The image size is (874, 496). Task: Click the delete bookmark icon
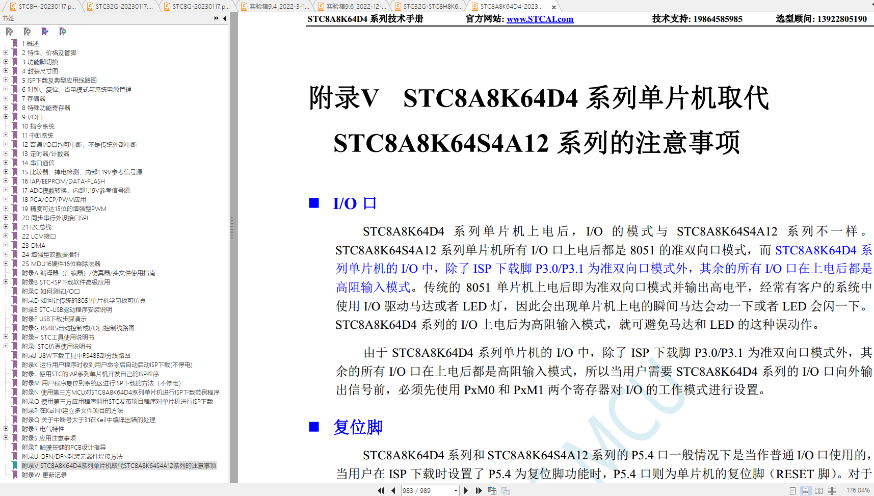(9, 32)
